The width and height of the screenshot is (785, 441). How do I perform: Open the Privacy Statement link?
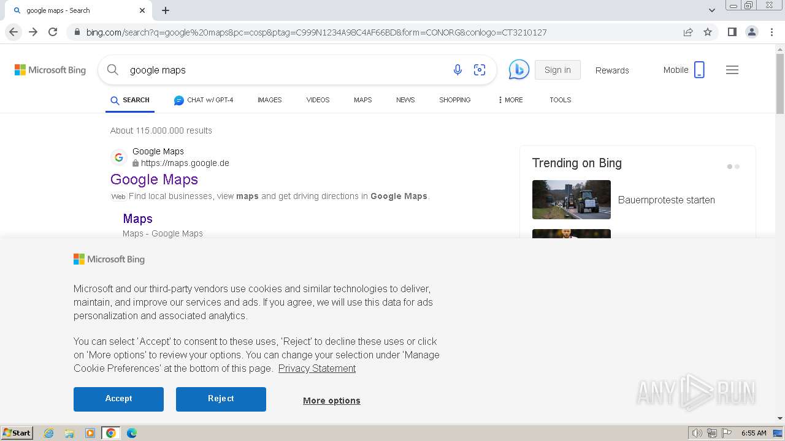click(x=316, y=368)
